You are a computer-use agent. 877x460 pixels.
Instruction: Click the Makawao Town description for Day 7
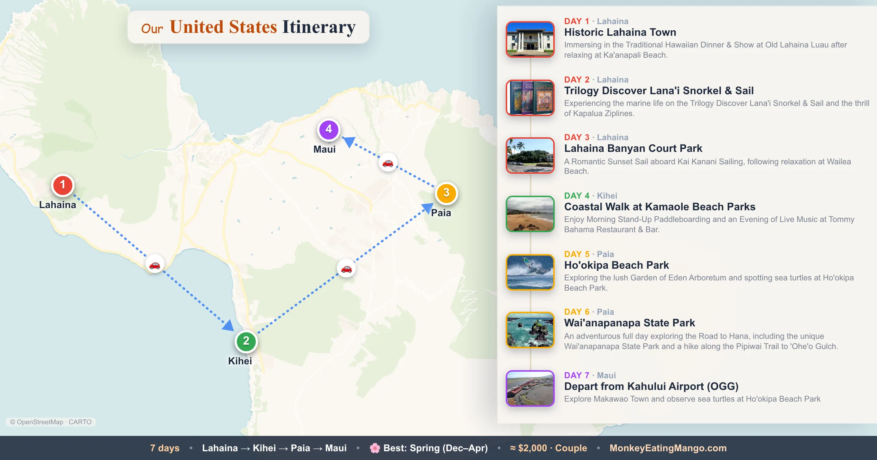692,399
